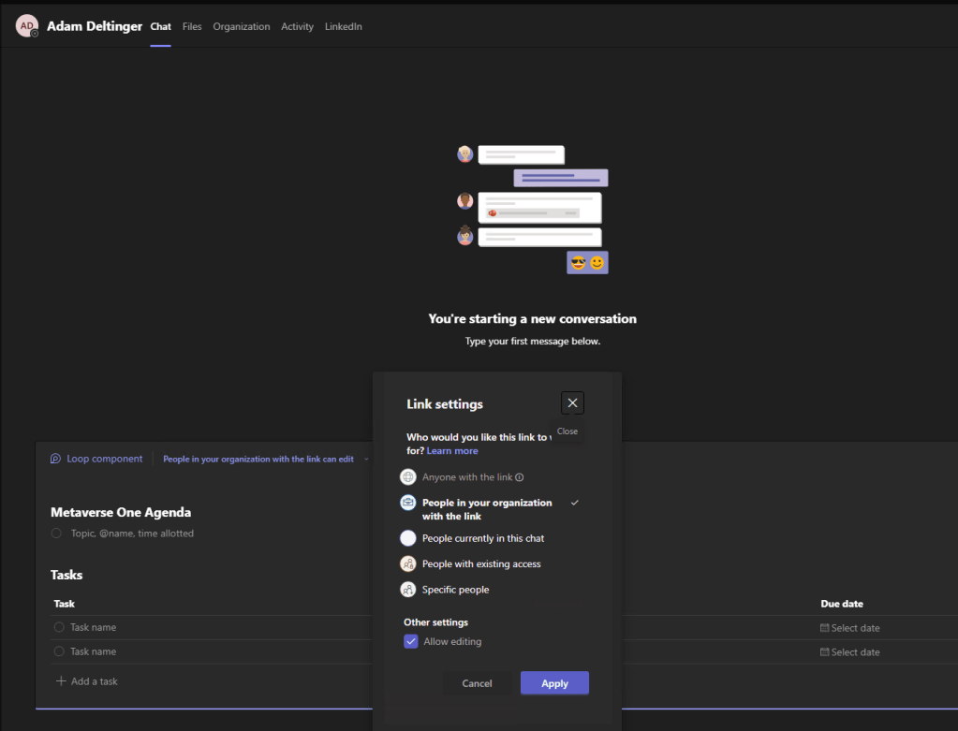Expand the link permission dropdown in Loop header
The height and width of the screenshot is (731, 958).
pos(366,460)
